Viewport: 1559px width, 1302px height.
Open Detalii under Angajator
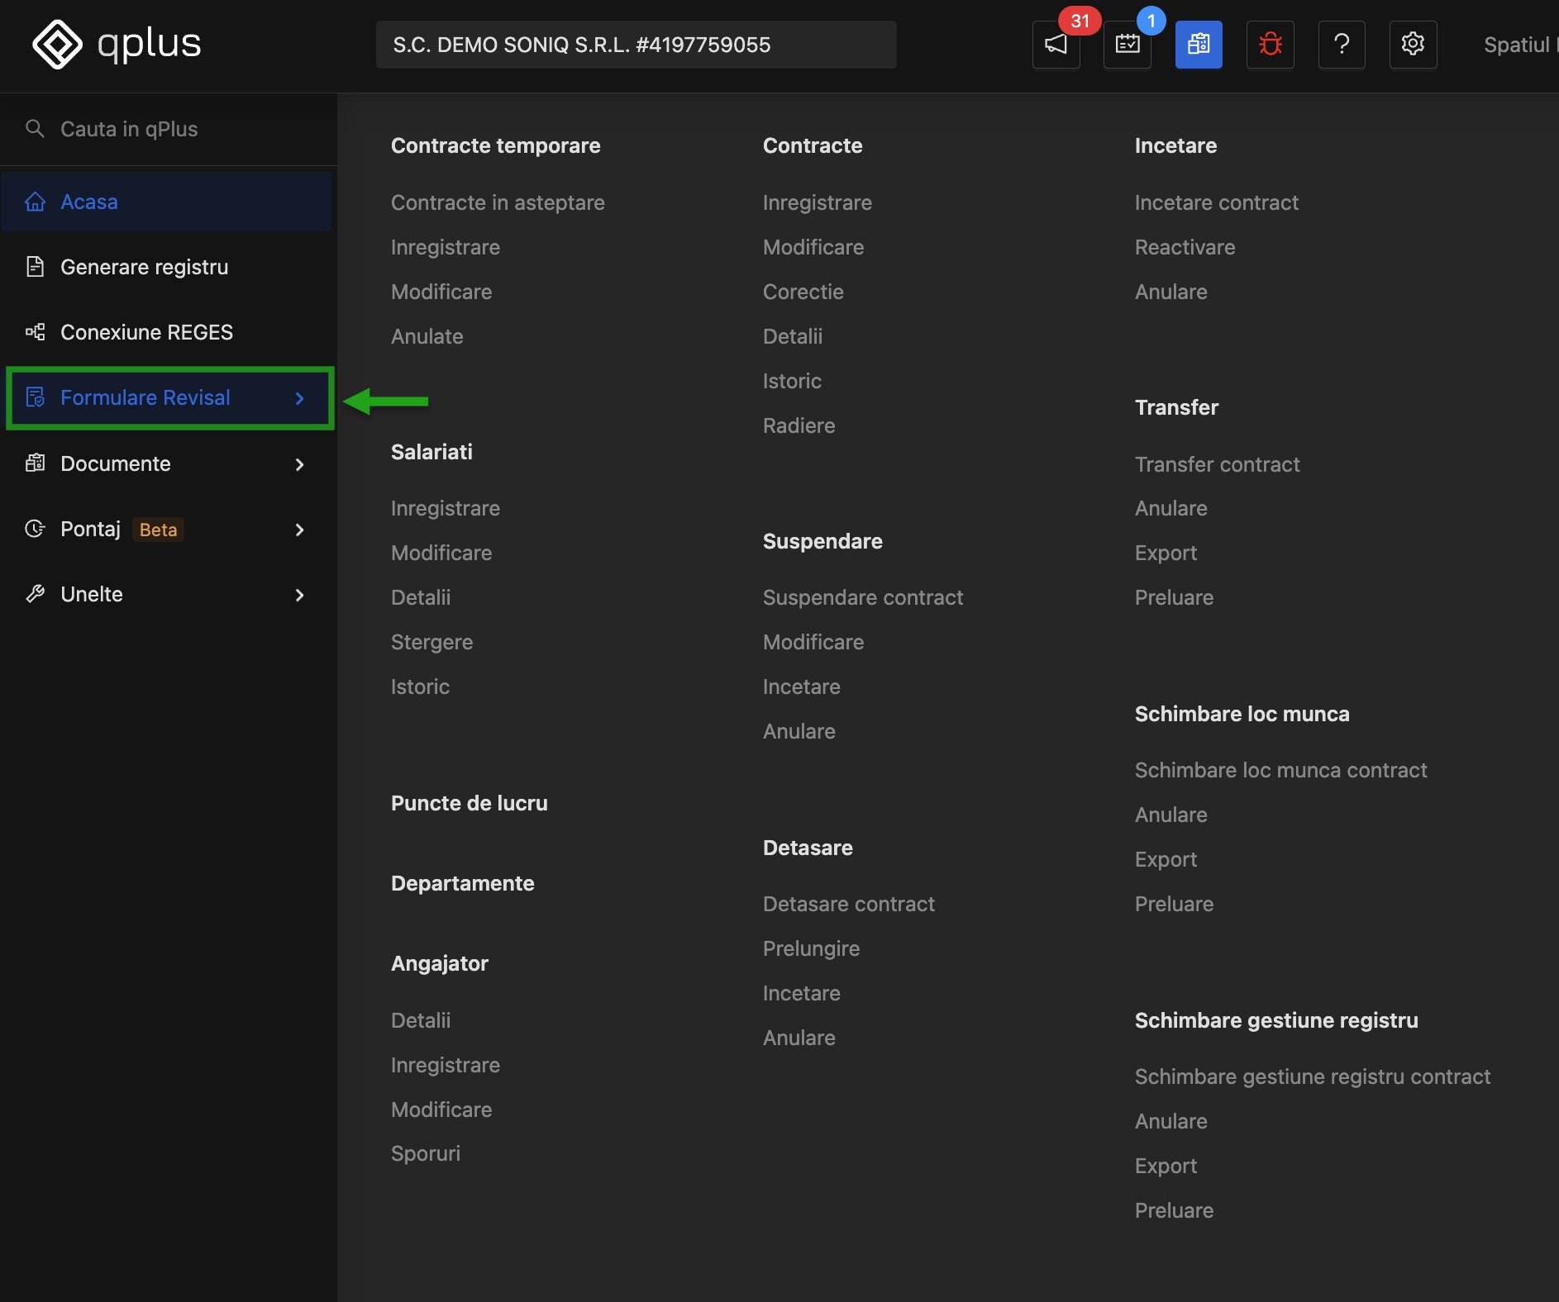pyautogui.click(x=421, y=1020)
